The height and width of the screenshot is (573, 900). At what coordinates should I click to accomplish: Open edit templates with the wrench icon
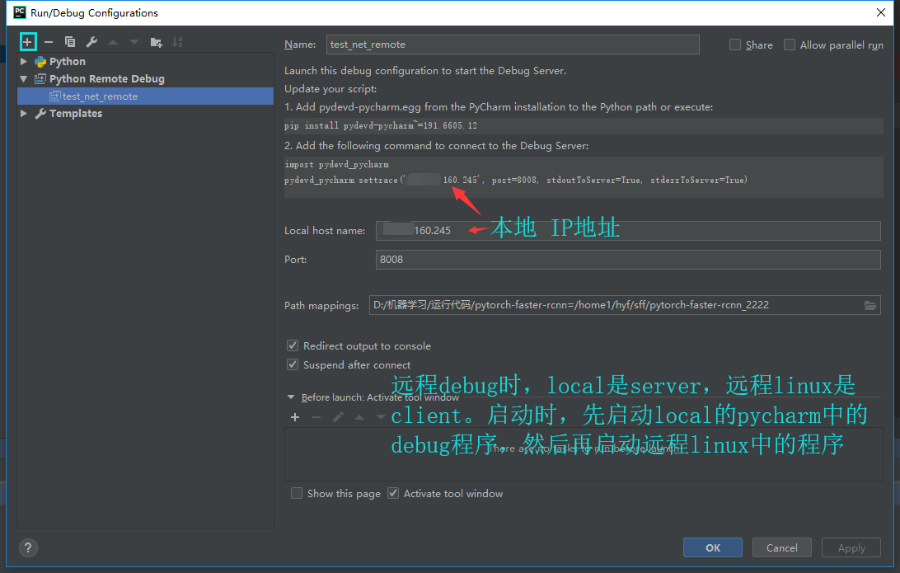click(x=91, y=41)
